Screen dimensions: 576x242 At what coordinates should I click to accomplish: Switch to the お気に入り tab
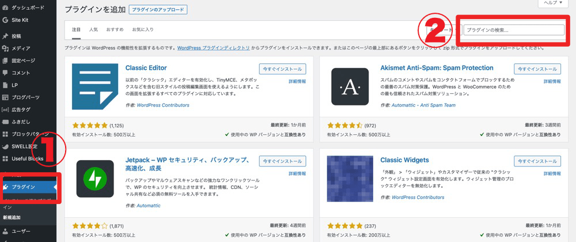(x=143, y=29)
